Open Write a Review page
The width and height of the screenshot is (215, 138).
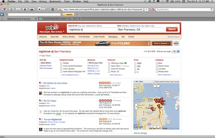68,37
